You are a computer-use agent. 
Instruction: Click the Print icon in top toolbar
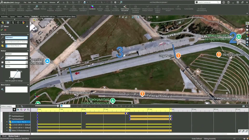pyautogui.click(x=85, y=2)
